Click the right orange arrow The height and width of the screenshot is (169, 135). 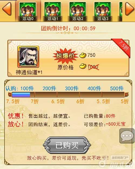coord(130,9)
